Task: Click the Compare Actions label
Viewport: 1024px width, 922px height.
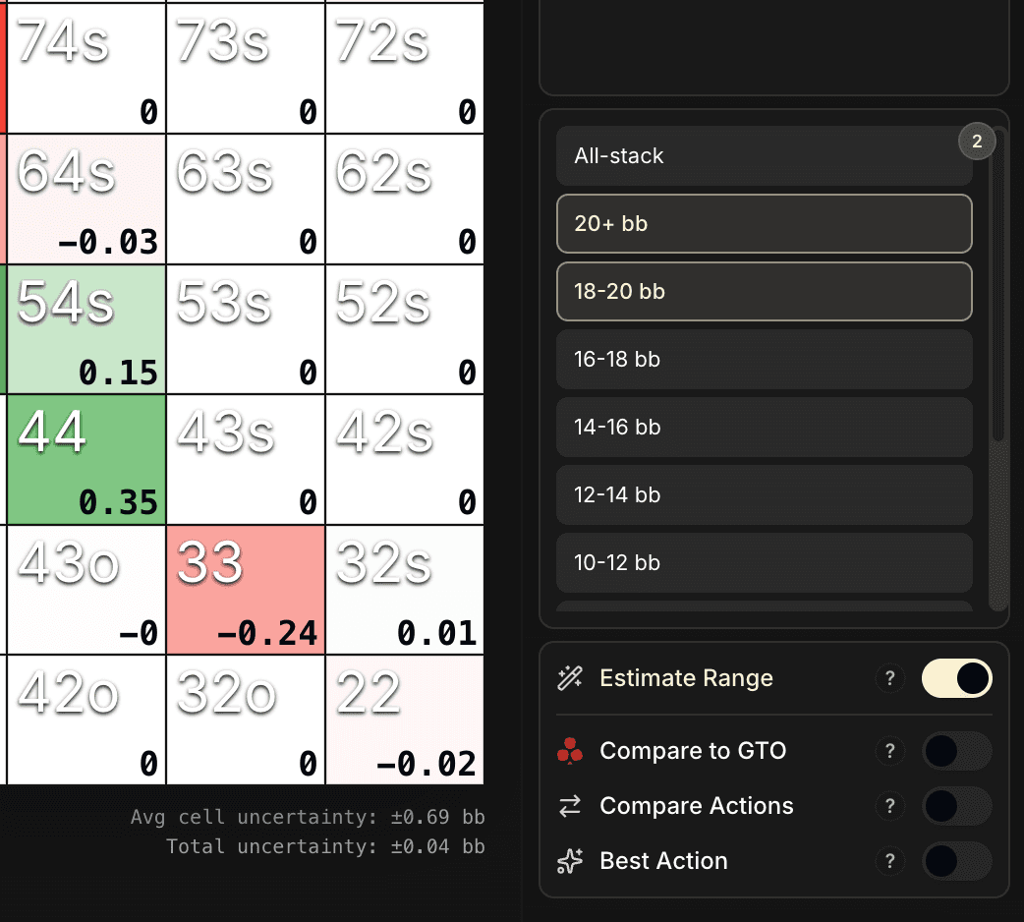Action: pos(696,806)
